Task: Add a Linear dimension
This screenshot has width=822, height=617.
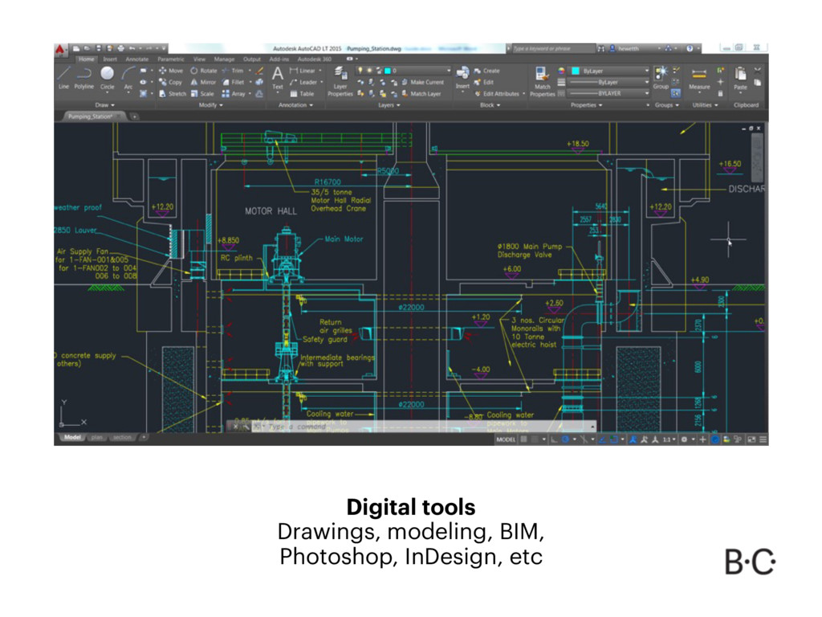Action: [303, 71]
